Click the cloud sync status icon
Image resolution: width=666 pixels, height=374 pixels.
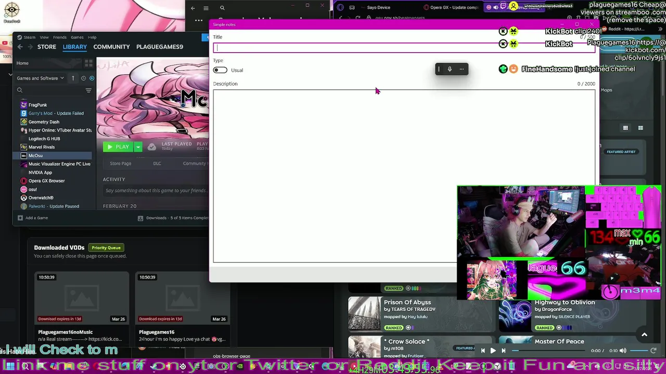(x=151, y=147)
